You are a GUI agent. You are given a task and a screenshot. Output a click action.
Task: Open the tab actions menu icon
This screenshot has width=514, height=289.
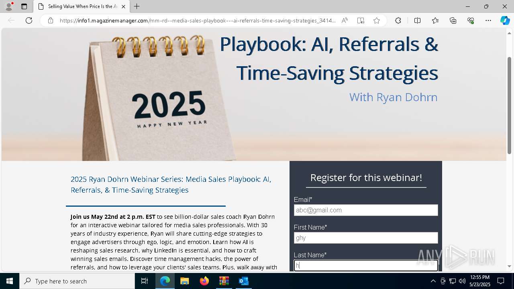[24, 6]
